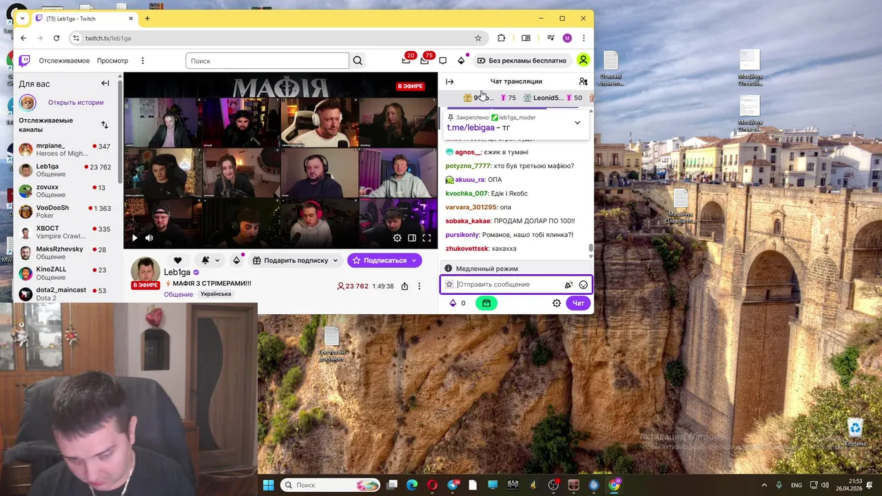The height and width of the screenshot is (496, 882).
Task: Bookmark this tab with the star
Action: [x=478, y=38]
